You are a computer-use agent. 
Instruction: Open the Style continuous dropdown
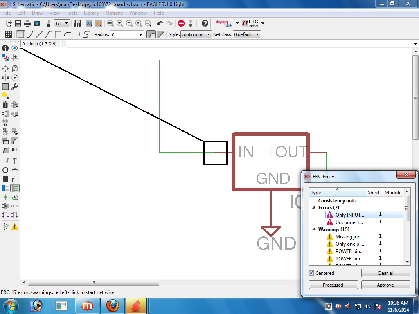coord(196,34)
